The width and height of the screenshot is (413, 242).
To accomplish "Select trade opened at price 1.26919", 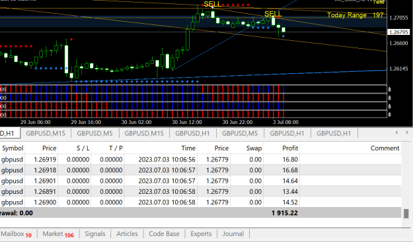I will (x=201, y=160).
